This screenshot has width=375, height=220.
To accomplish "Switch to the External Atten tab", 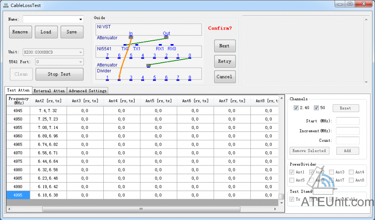I will pyautogui.click(x=49, y=91).
